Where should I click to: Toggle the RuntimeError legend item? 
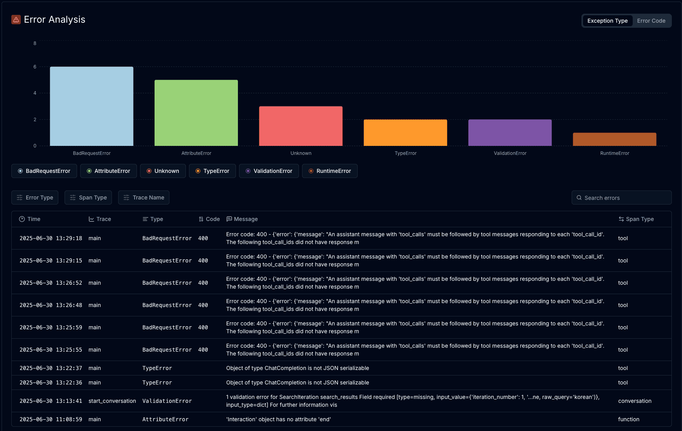(329, 171)
